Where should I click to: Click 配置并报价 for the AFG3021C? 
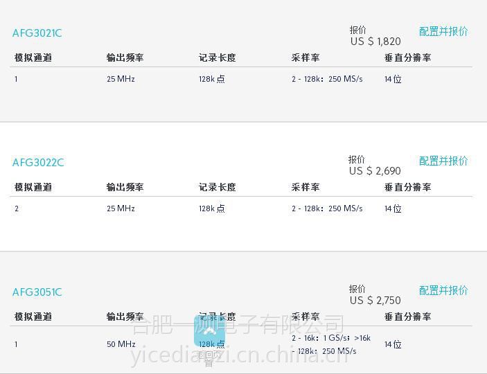[443, 31]
